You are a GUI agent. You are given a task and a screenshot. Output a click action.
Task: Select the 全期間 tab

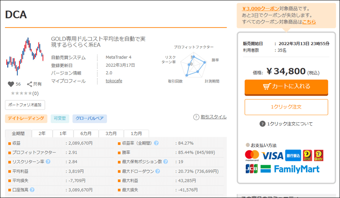18,134
